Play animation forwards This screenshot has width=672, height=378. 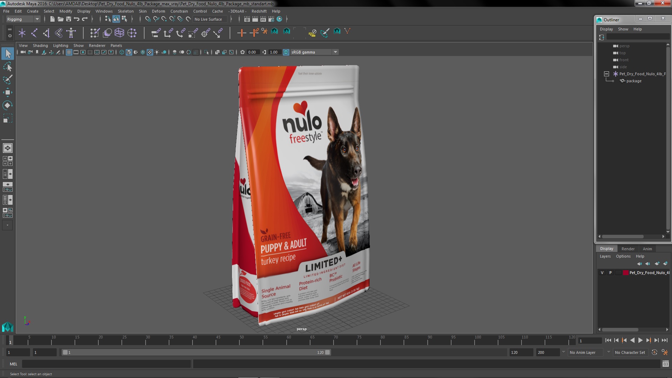coord(640,340)
